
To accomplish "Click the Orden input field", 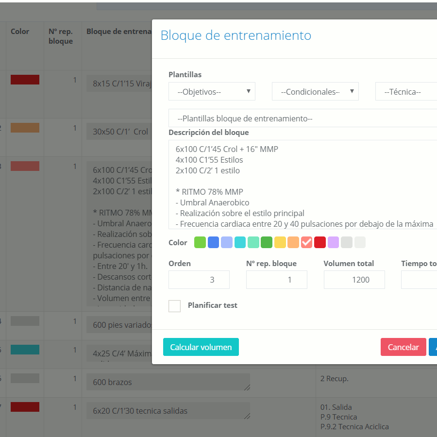I will coord(199,280).
